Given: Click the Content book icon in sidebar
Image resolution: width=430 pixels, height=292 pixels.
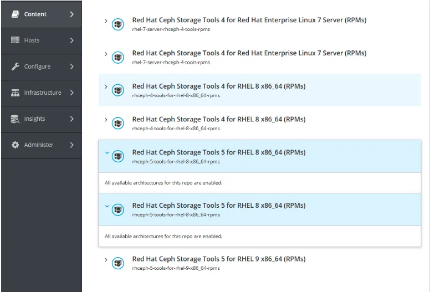Looking at the screenshot, I should (16, 14).
